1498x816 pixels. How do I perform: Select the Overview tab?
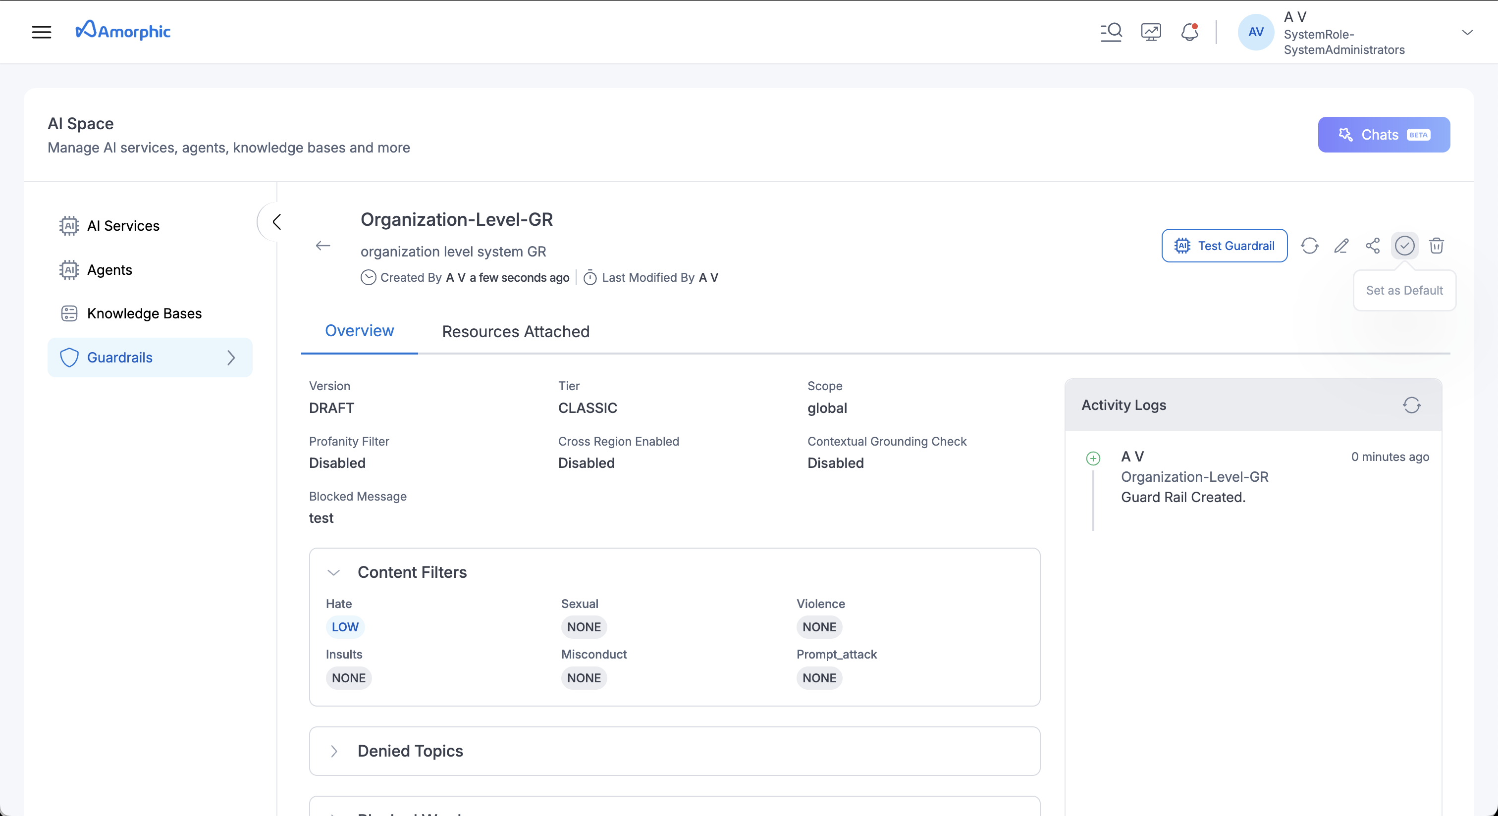pyautogui.click(x=359, y=331)
